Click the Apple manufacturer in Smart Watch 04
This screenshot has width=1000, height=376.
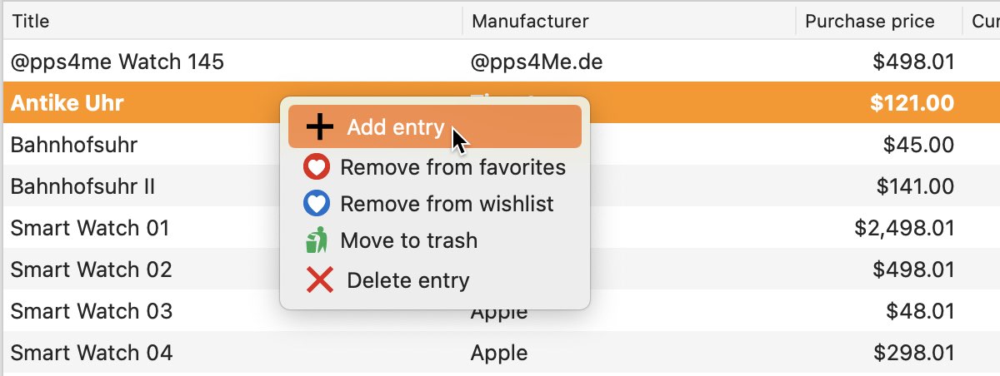pos(499,353)
